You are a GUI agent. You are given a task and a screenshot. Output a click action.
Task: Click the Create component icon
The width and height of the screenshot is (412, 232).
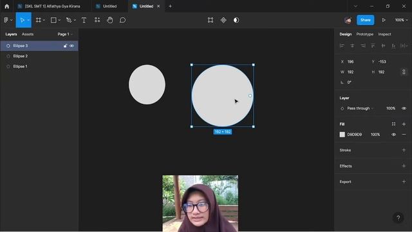pyautogui.click(x=223, y=20)
